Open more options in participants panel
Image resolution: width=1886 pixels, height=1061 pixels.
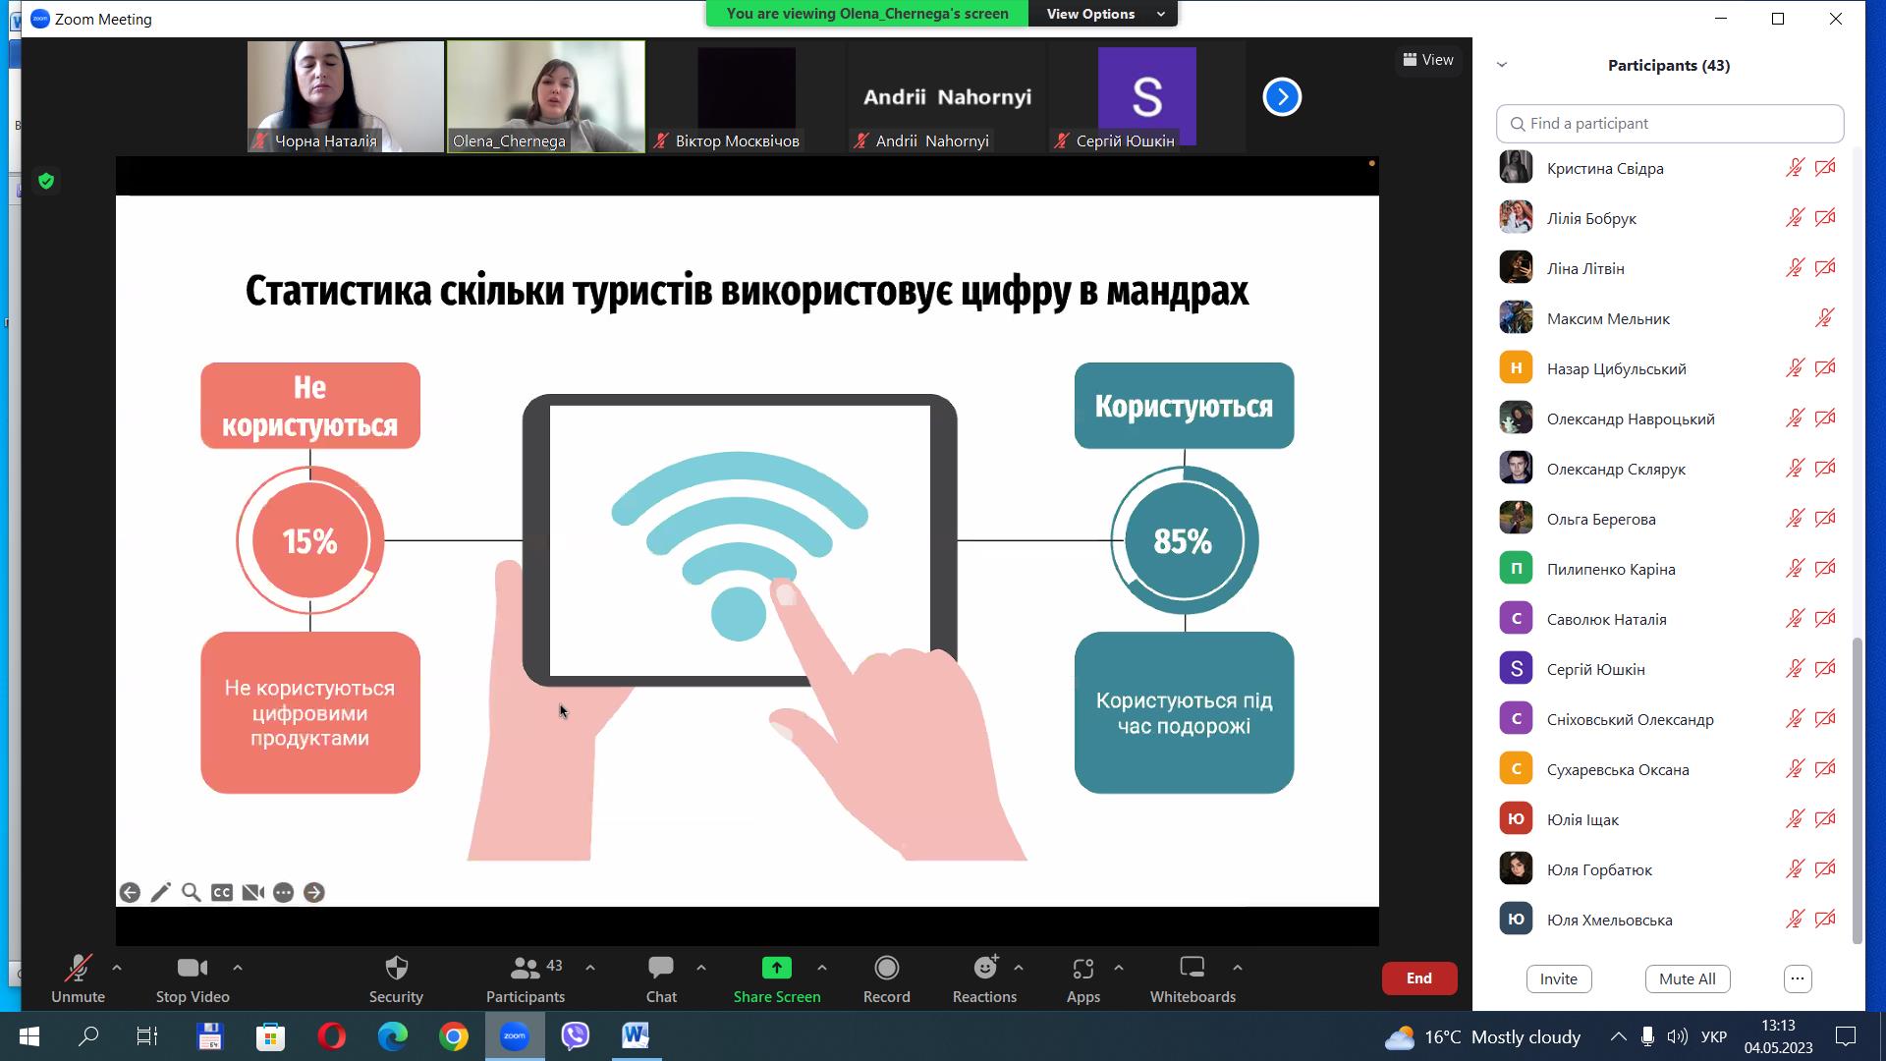tap(1797, 978)
